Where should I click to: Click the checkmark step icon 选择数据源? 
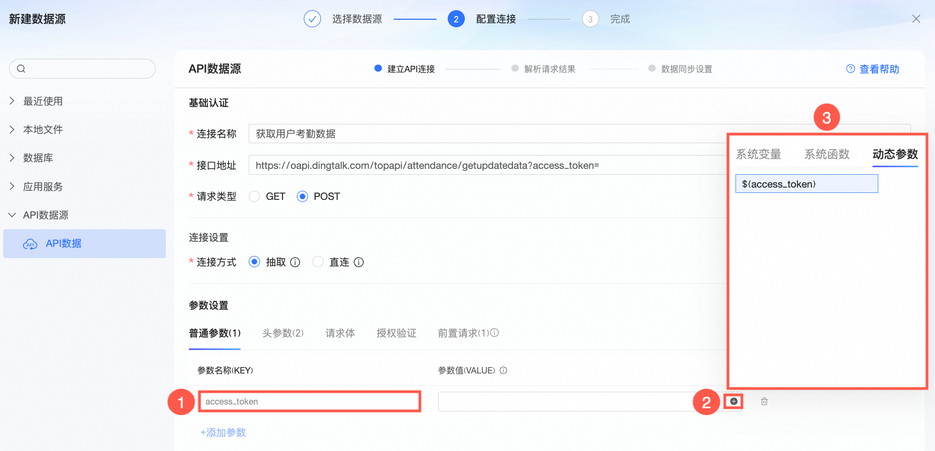(x=312, y=19)
